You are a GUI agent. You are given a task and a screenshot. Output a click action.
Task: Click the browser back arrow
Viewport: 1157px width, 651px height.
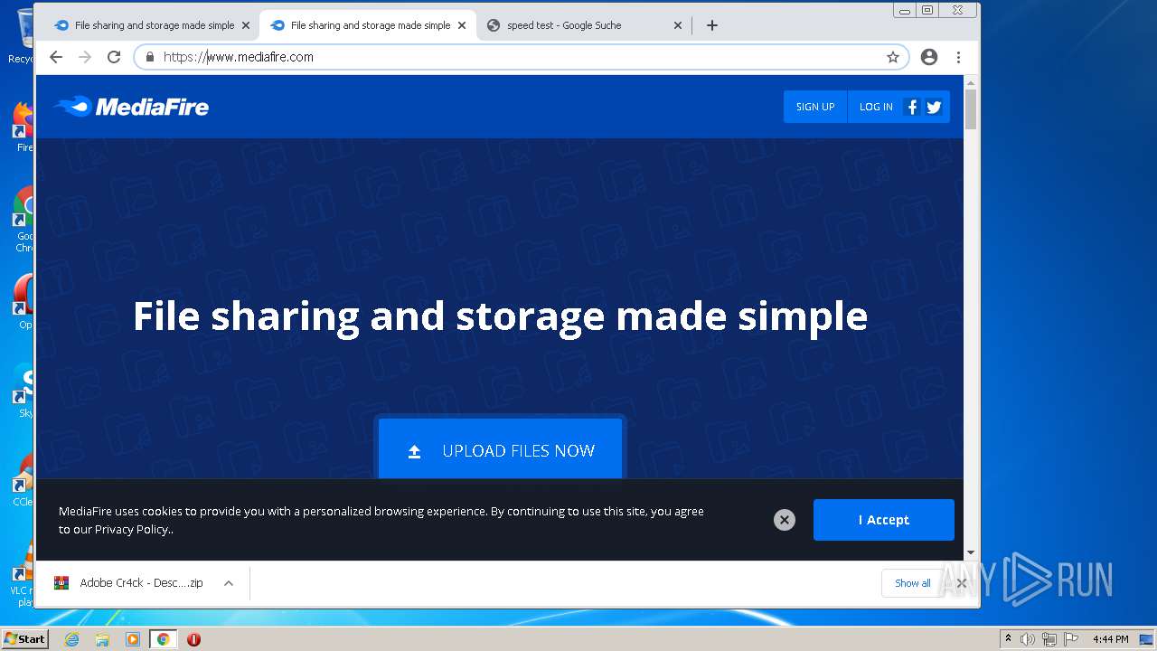(x=56, y=57)
